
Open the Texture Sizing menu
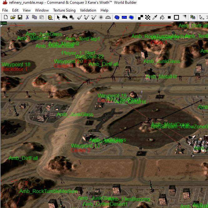(64, 10)
